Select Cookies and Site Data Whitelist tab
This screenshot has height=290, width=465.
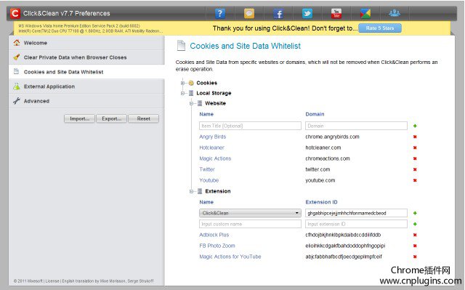(86, 72)
